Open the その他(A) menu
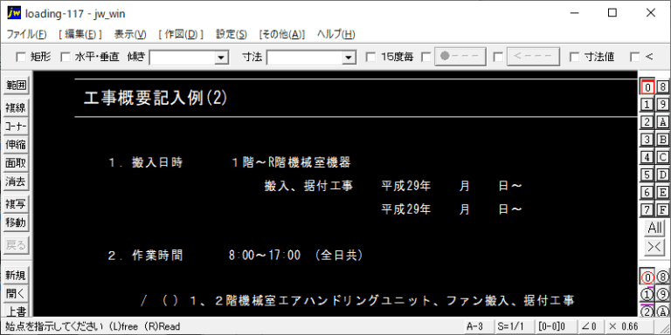This screenshot has width=671, height=335. [282, 35]
